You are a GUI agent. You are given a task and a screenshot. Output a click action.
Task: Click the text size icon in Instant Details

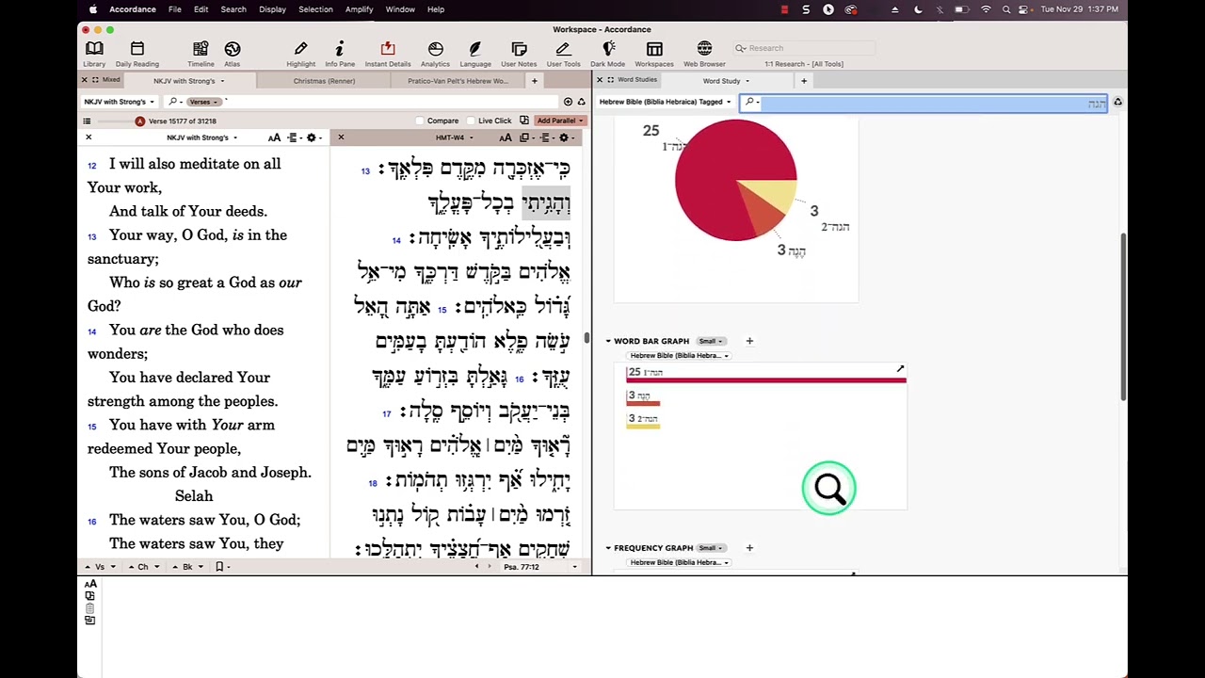[90, 585]
